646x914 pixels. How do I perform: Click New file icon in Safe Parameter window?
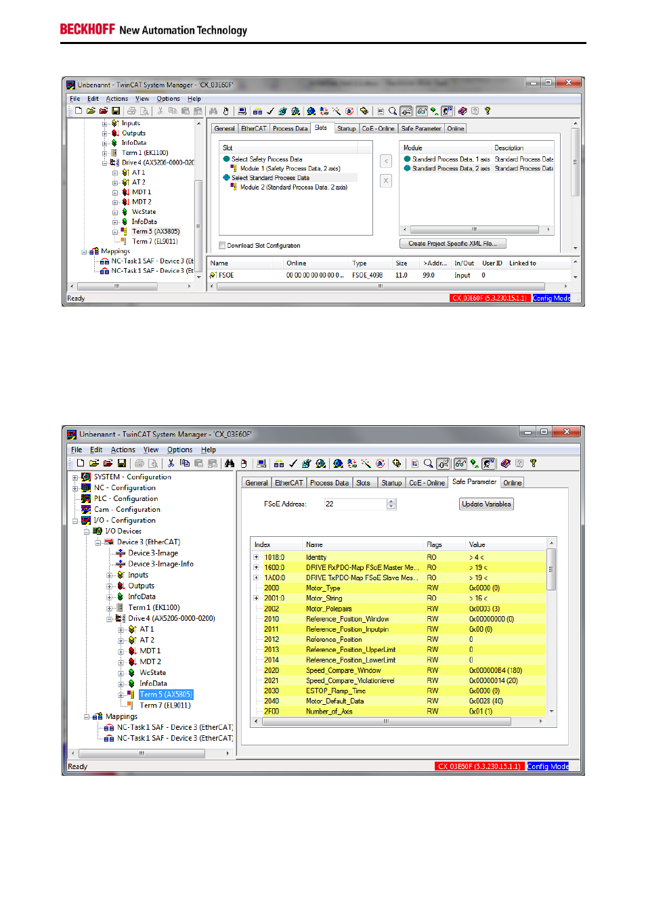80,463
